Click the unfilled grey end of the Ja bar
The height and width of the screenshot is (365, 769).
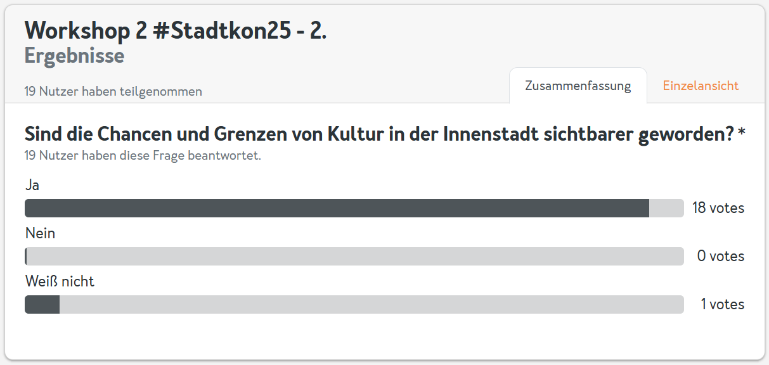[666, 208]
